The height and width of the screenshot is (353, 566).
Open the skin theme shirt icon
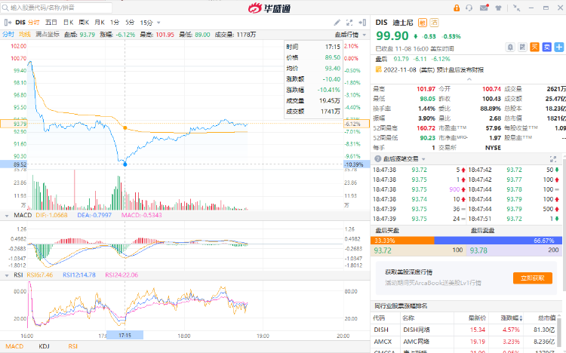pos(499,8)
